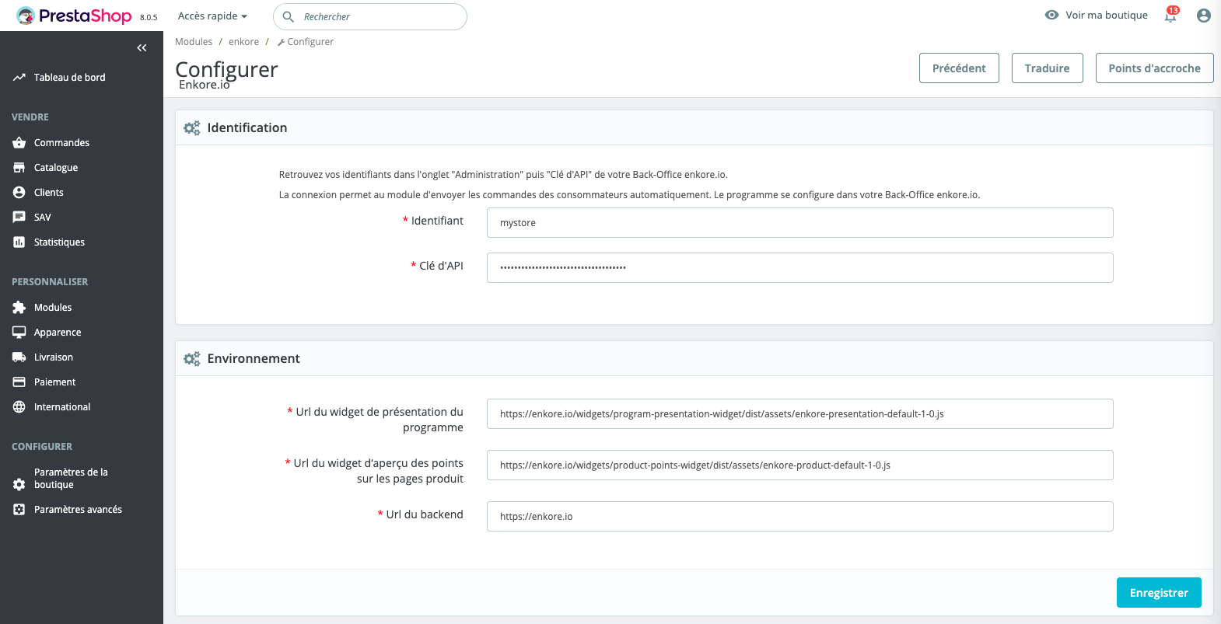Screen dimensions: 1221x624
Task: Click the VENDRE sidebar section label
Action: point(30,117)
